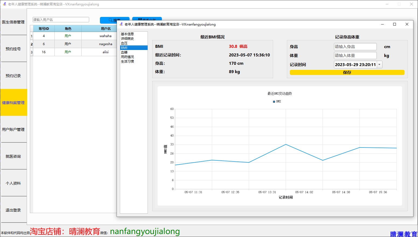Open 就医咨询 in the sidebar

[x=13, y=156]
